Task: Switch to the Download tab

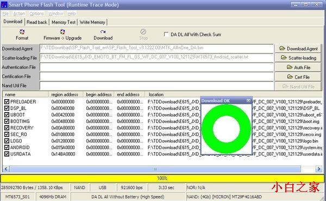Action: [13, 22]
